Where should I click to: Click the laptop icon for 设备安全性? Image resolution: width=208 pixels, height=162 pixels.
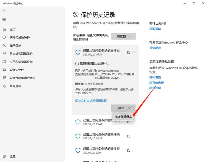(4, 70)
